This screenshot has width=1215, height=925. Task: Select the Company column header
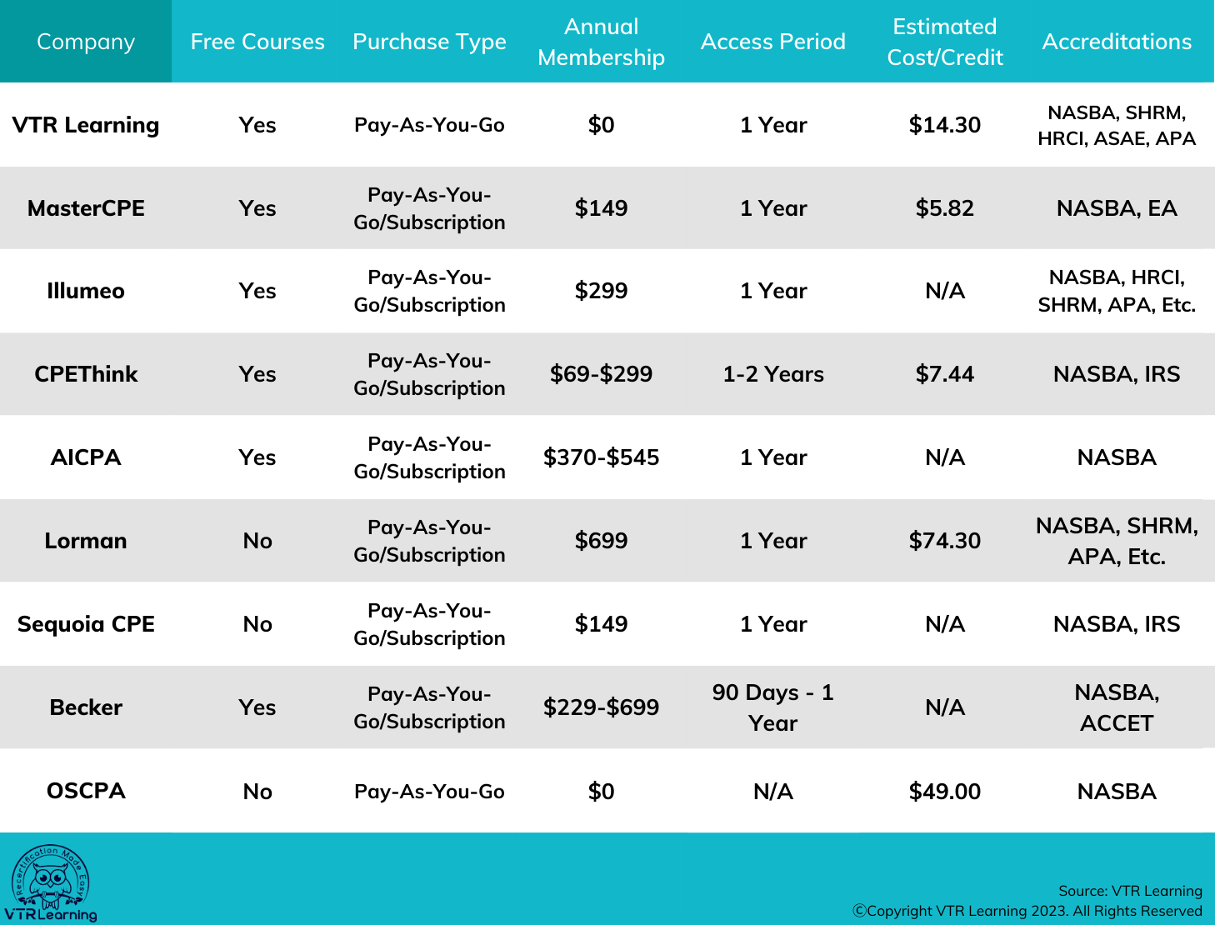pos(86,42)
